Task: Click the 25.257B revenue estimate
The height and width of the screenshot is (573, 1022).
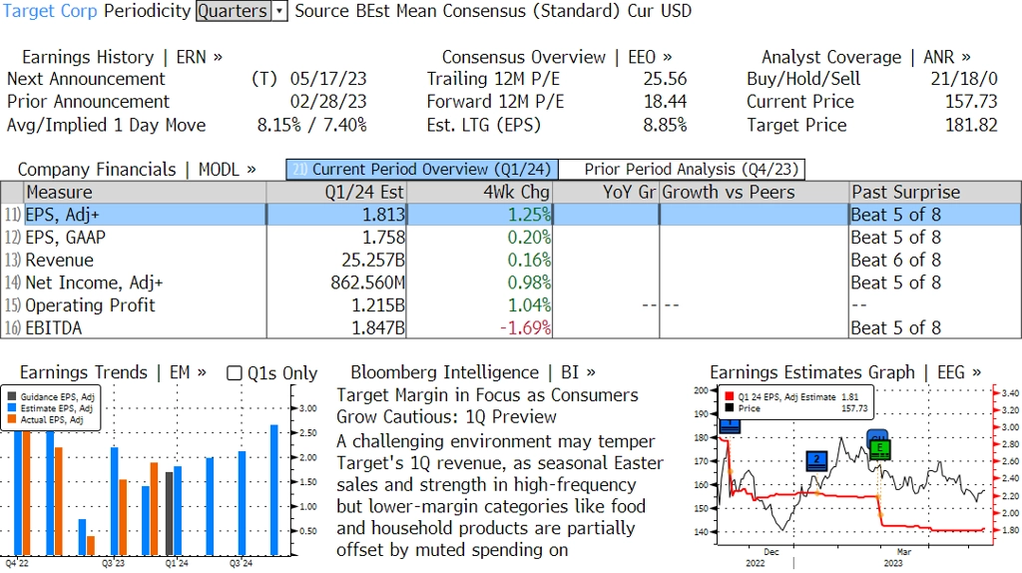Action: (x=373, y=261)
